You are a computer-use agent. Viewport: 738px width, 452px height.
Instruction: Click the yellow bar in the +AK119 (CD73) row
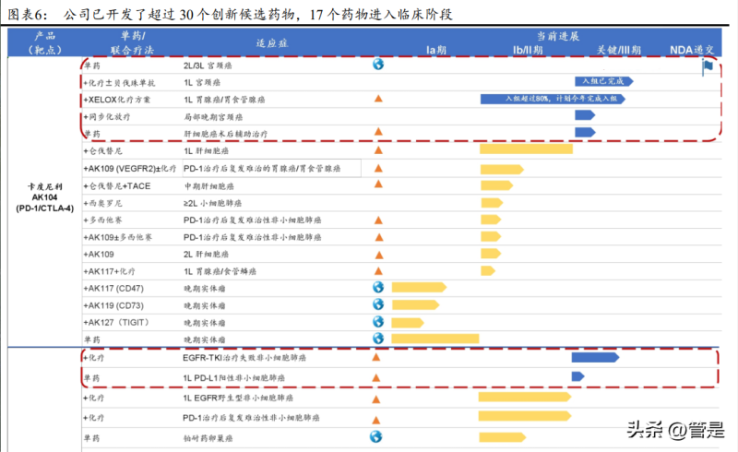tap(416, 305)
